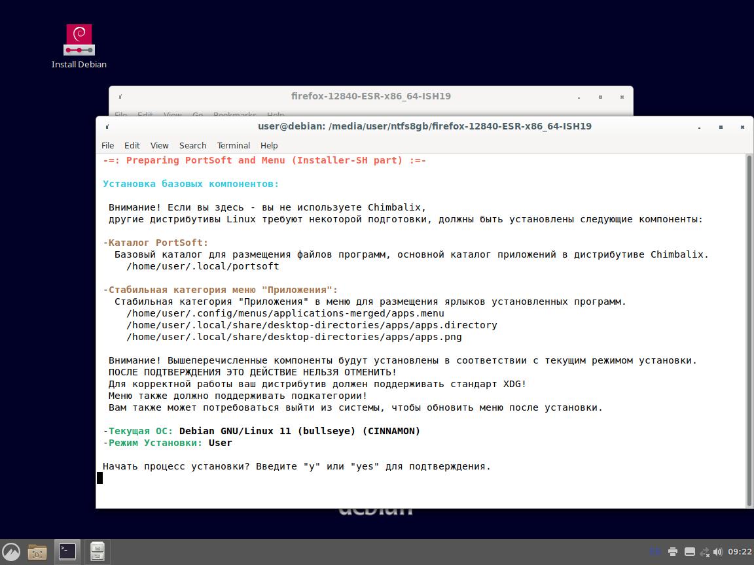Open the Cinnamon main menu button
754x565 pixels.
pos(11,552)
